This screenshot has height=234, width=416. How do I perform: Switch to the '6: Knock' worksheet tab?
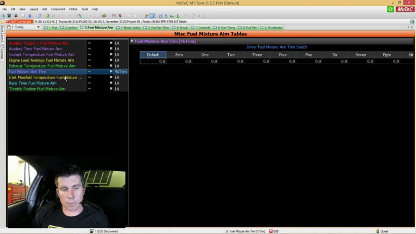[x=180, y=27]
